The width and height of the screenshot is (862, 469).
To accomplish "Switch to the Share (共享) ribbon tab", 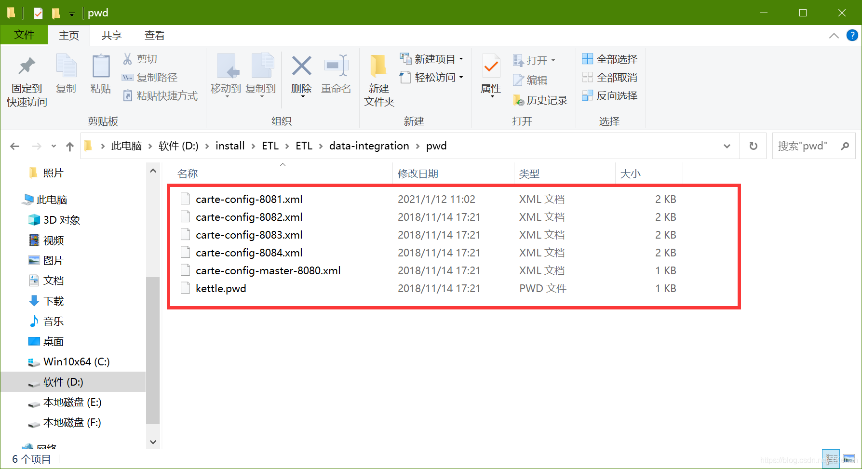I will [112, 36].
